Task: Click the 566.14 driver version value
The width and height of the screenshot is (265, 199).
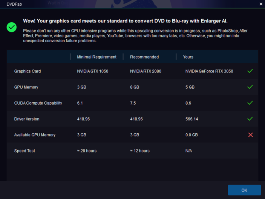Action: pyautogui.click(x=191, y=119)
